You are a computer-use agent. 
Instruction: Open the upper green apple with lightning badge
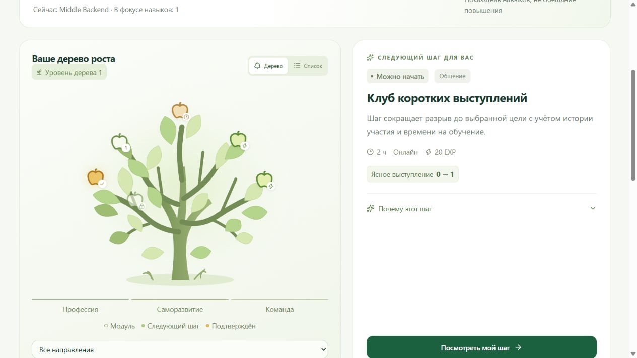[238, 140]
